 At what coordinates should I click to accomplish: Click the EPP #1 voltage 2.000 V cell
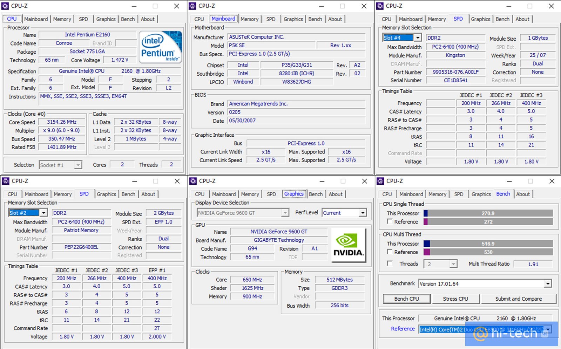[157, 337]
